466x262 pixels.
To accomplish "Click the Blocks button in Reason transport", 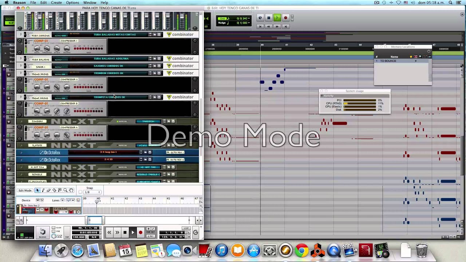I will click(43, 233).
